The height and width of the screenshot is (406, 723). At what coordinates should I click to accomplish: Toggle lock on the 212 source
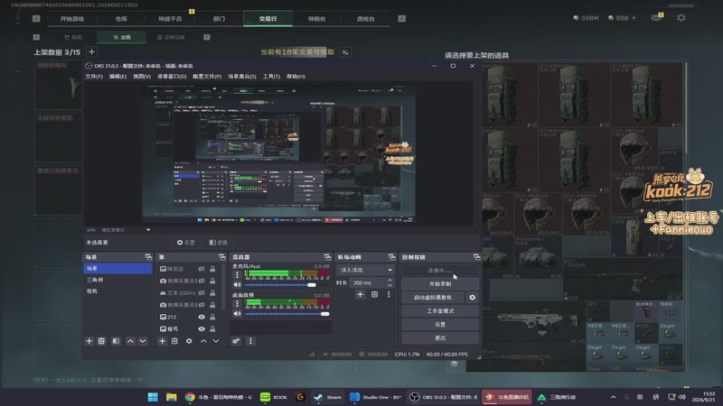click(212, 317)
